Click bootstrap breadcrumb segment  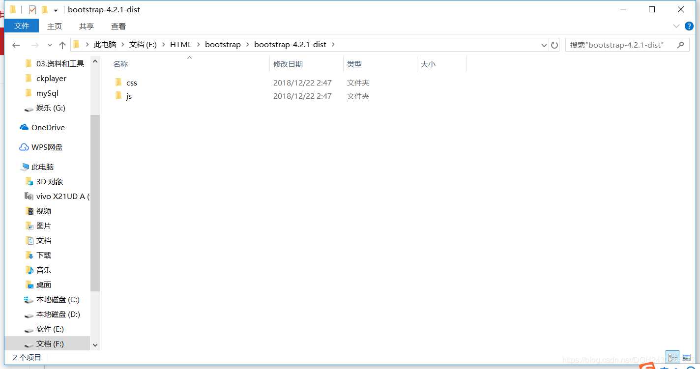click(223, 45)
